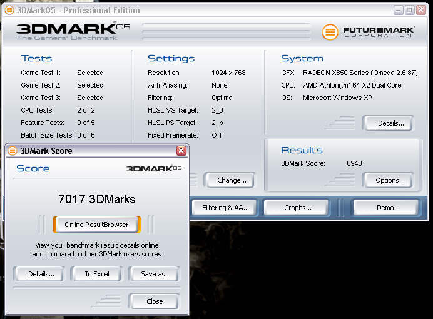Viewport: 433px width, 319px height.
Task: Click the 'Game Test 3:' label
Action: [41, 98]
